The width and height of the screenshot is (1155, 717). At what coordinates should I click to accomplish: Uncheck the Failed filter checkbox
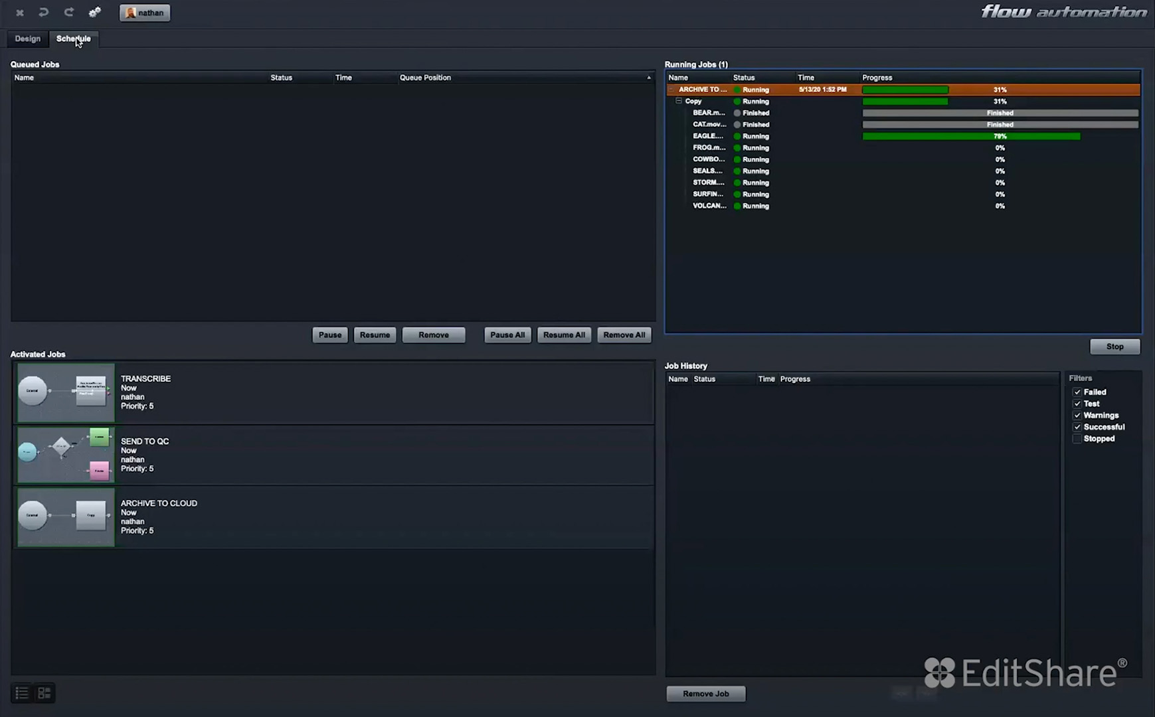1077,392
